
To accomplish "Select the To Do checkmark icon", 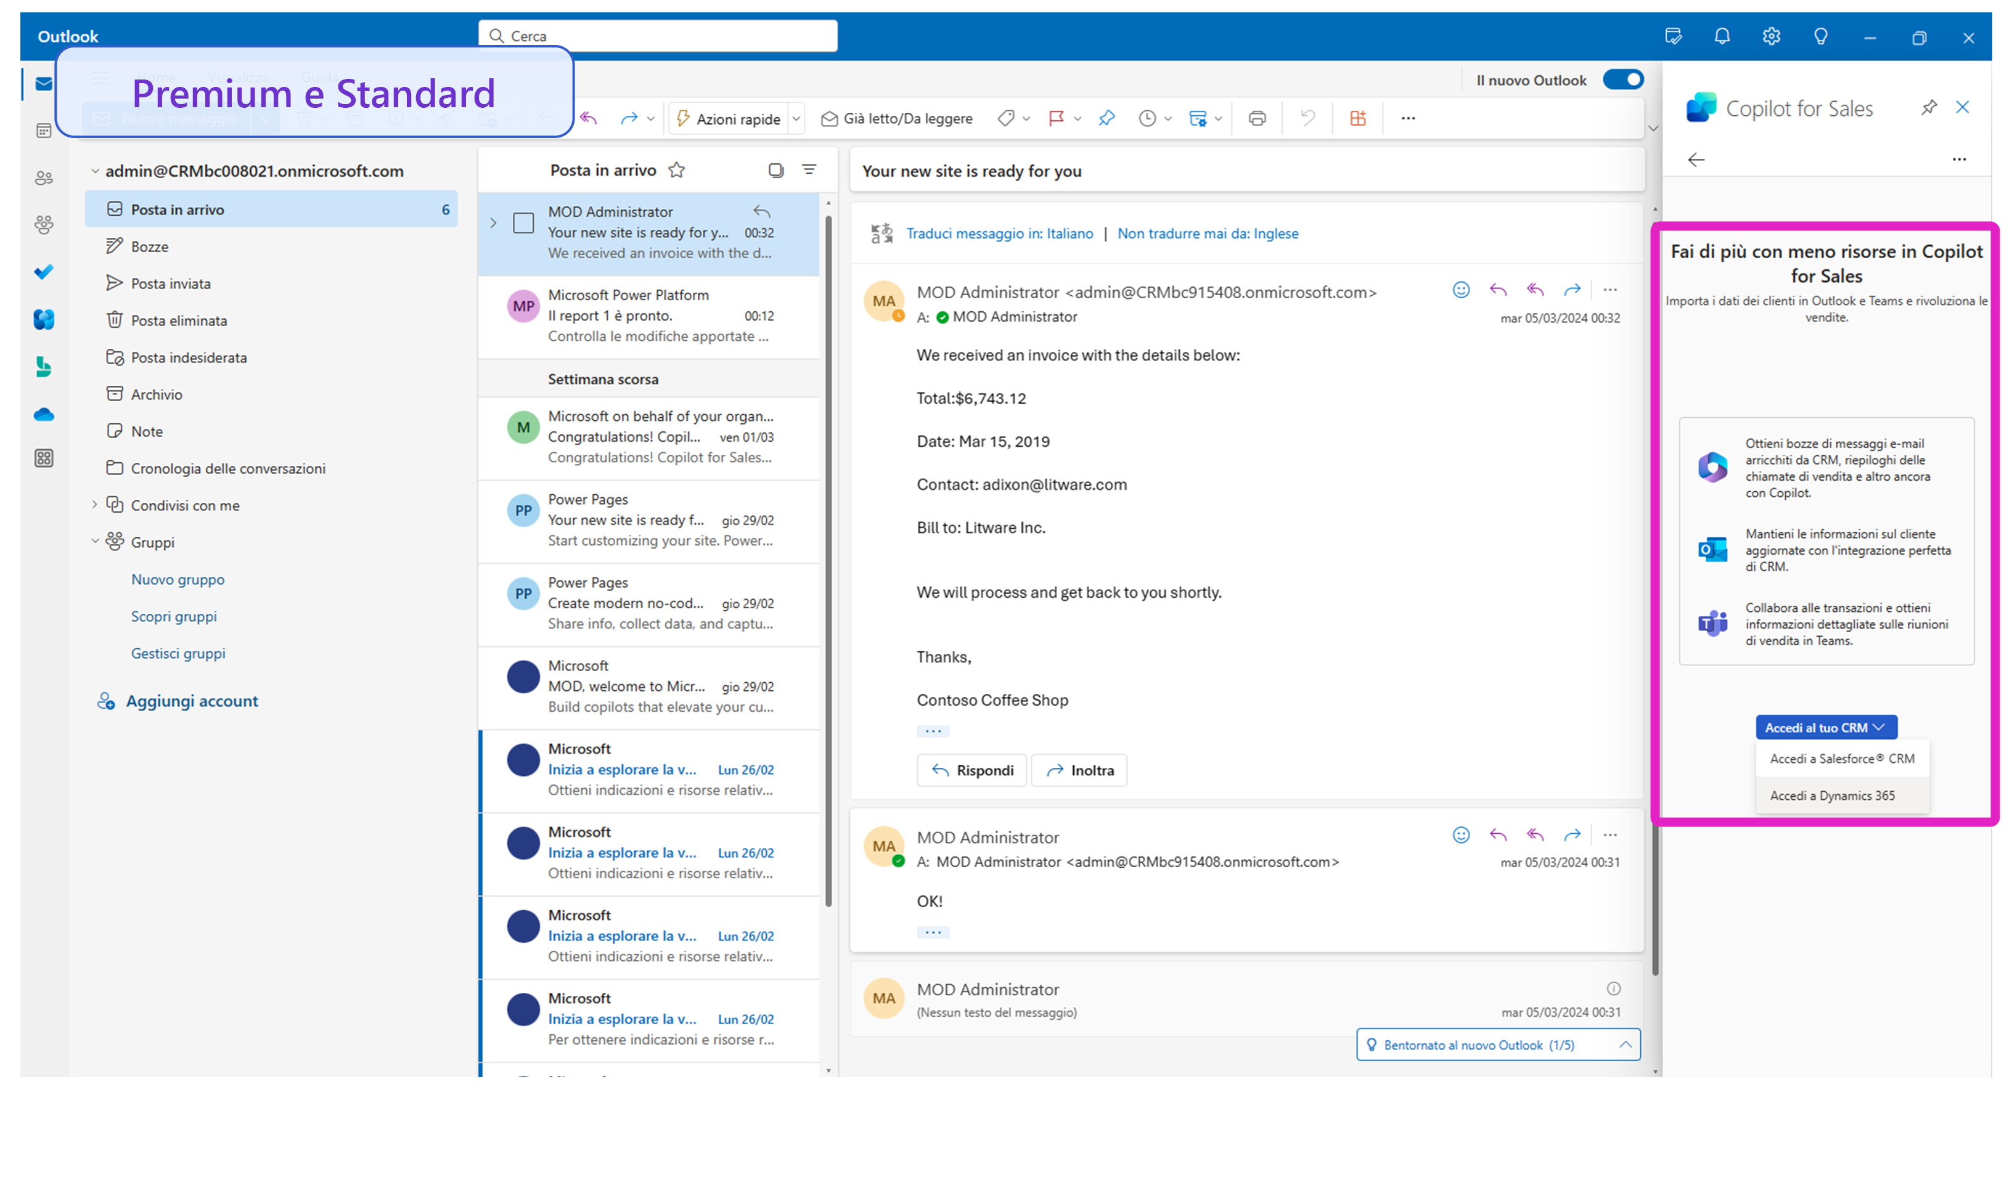I will click(44, 271).
